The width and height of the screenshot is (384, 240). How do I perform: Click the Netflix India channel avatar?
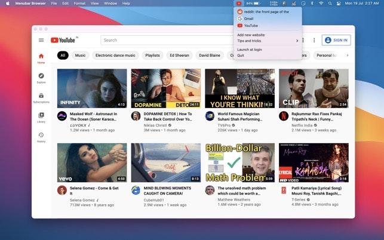click(x=284, y=116)
